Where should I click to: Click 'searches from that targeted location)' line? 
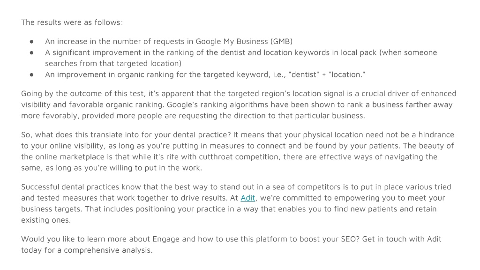(x=113, y=63)
